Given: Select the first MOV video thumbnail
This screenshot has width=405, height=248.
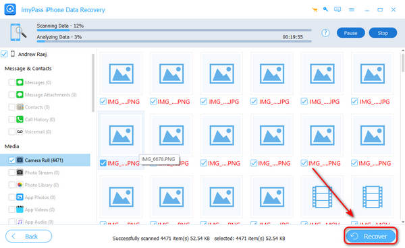Looking at the screenshot, I should [322, 197].
